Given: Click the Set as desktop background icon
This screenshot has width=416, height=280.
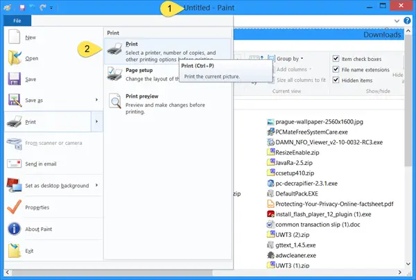Looking at the screenshot, I should tap(15, 185).
